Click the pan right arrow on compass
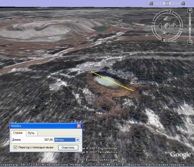This screenshot has height=167, width=194. [x=175, y=26]
